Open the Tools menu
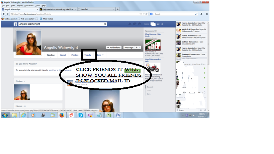 click(x=37, y=6)
